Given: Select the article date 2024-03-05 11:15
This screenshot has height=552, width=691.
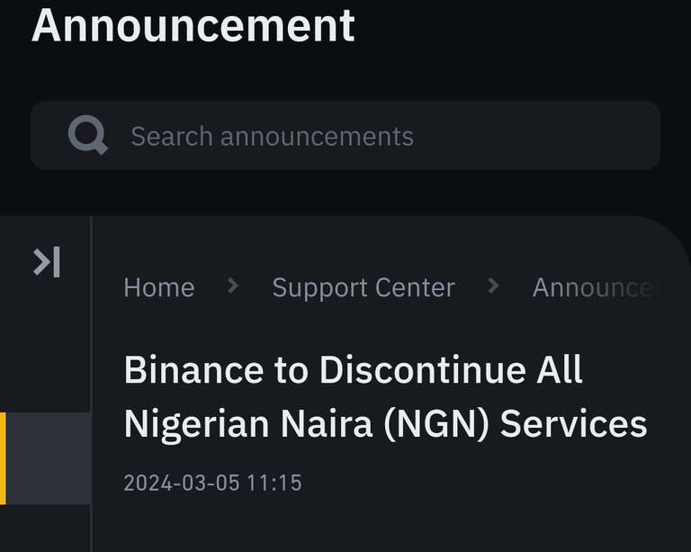Looking at the screenshot, I should click(x=212, y=483).
